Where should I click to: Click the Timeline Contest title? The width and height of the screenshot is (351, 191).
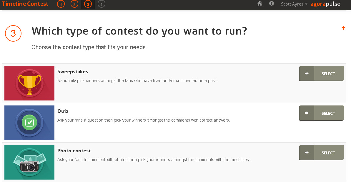point(25,4)
